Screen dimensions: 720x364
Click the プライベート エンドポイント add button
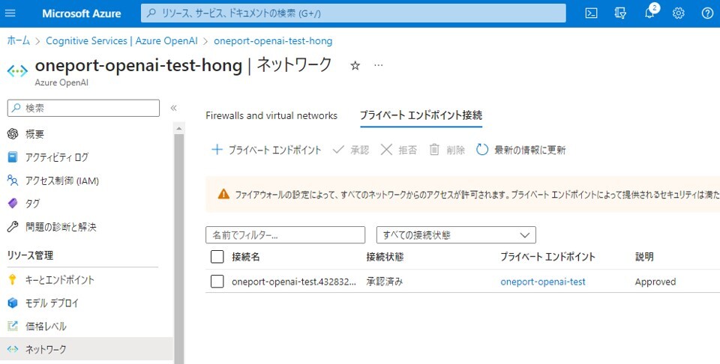pyautogui.click(x=266, y=150)
